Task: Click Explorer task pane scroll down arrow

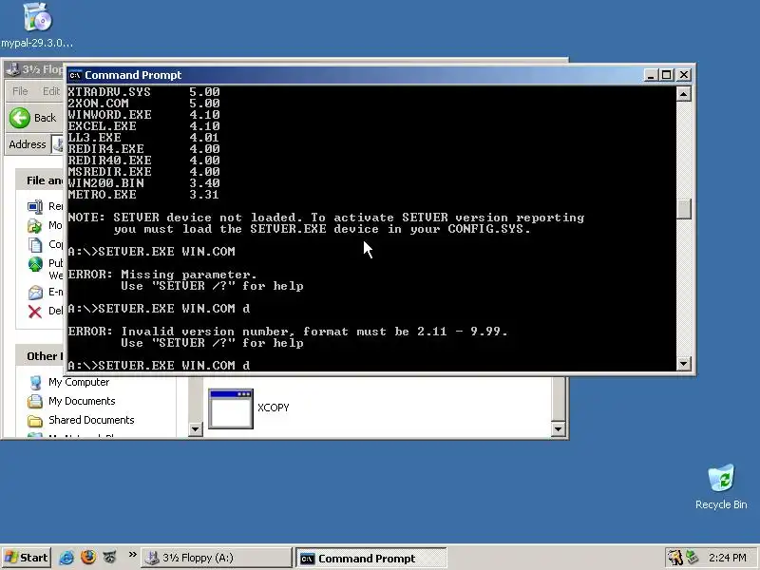Action: click(x=195, y=429)
